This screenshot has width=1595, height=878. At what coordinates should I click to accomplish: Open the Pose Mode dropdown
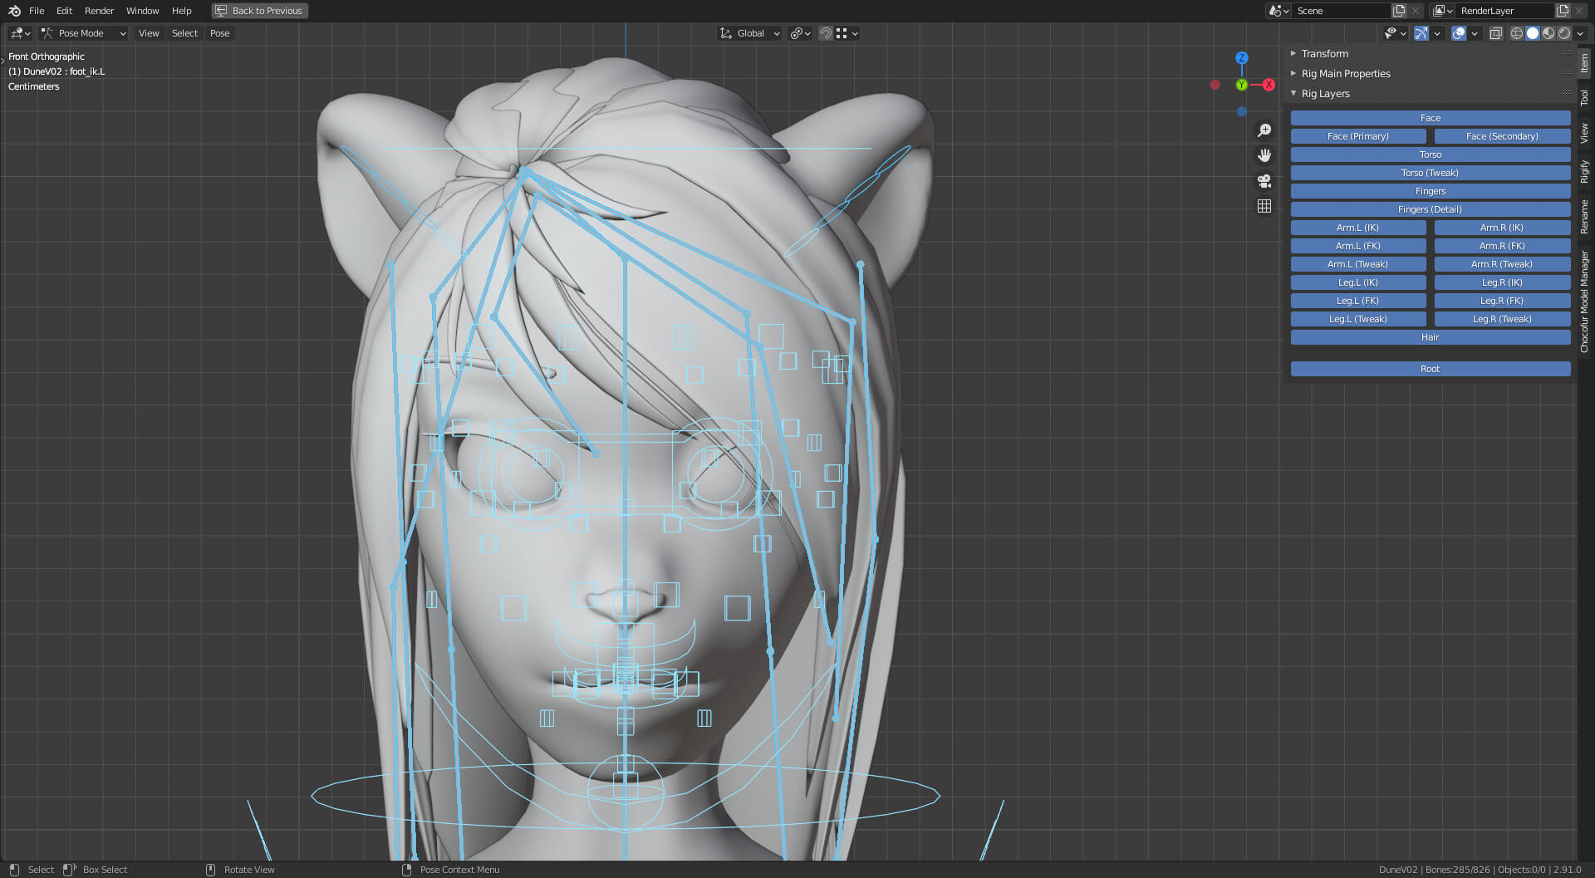coord(83,33)
